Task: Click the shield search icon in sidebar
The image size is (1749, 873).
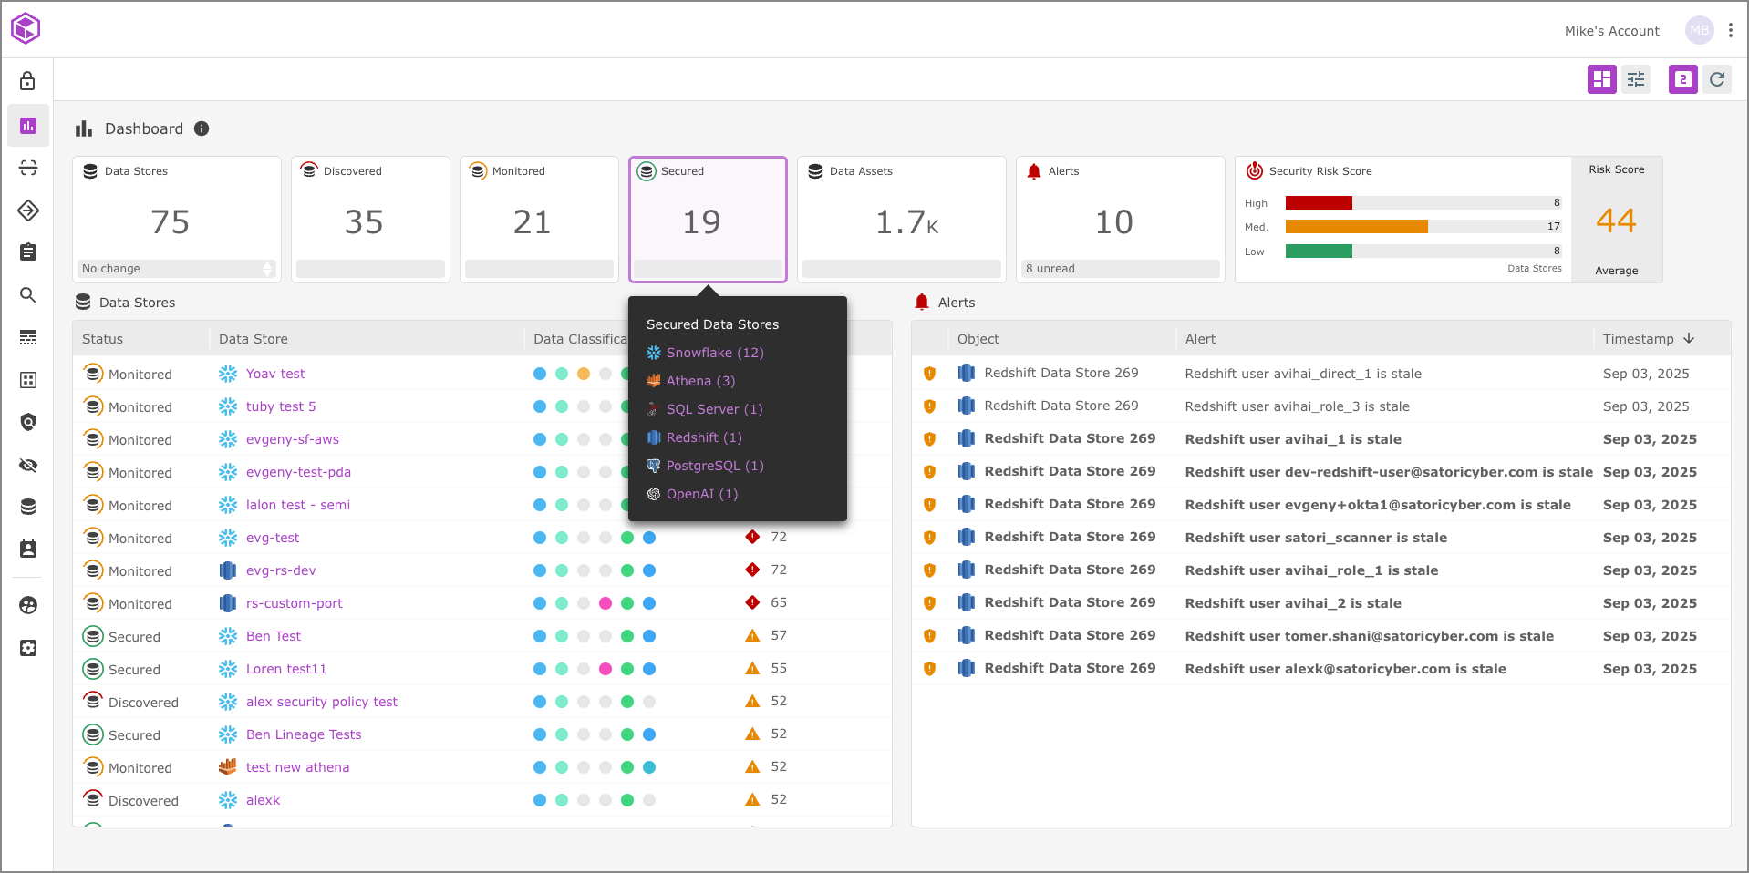Action: coord(28,422)
